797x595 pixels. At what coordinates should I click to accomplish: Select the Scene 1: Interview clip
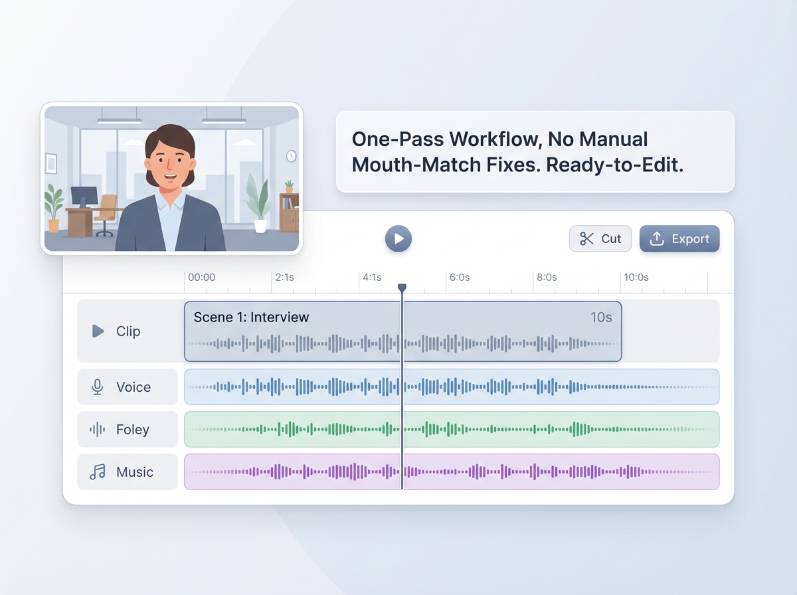click(402, 331)
